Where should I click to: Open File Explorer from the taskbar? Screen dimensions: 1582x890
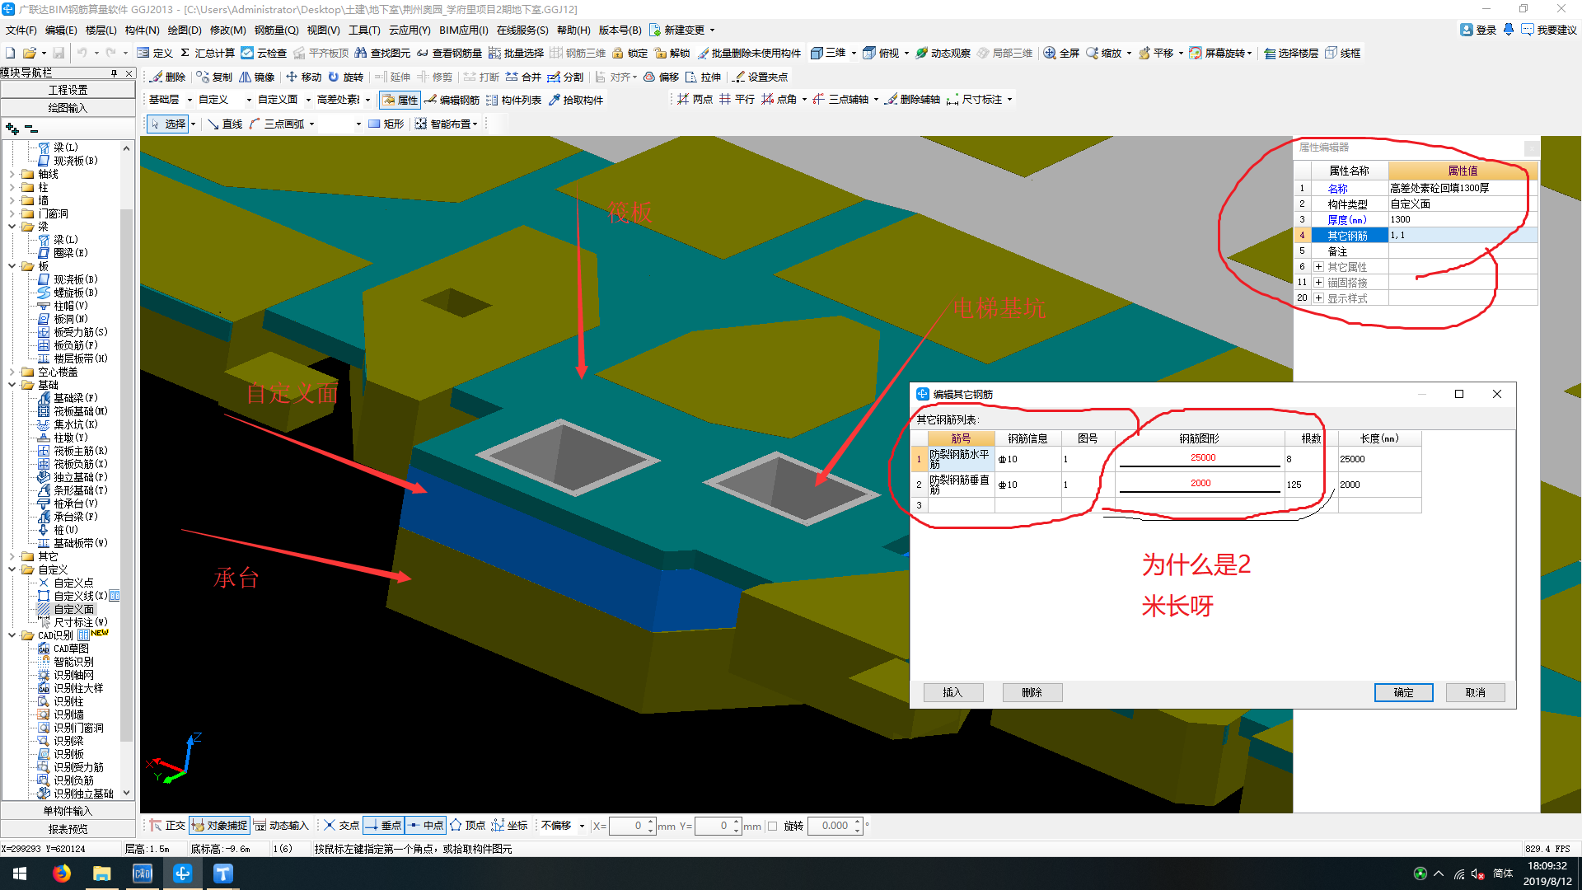(101, 874)
